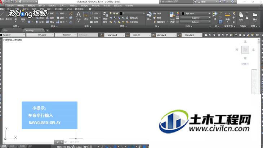
Task: Toggle the grid display status bar button
Action: click(x=91, y=147)
